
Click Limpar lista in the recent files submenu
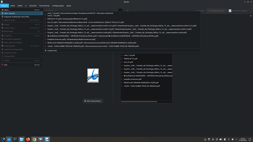click(52, 51)
